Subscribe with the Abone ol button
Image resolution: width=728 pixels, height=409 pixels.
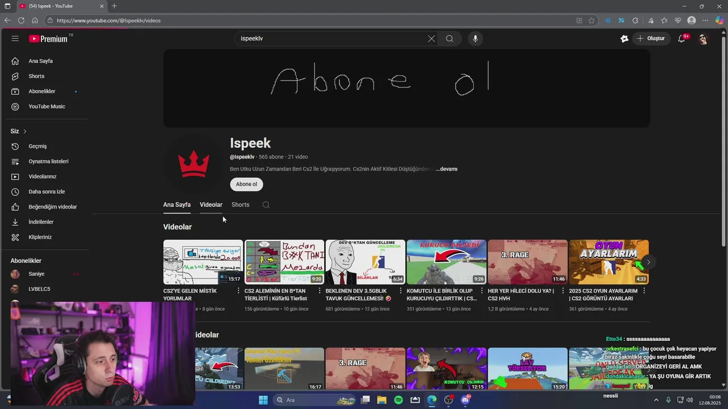click(246, 184)
